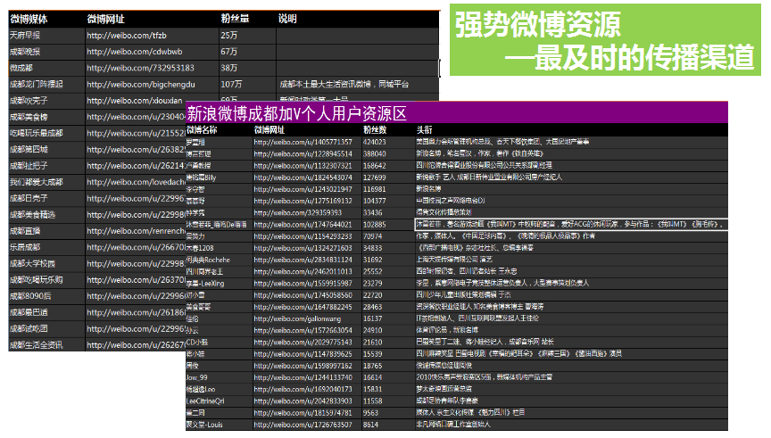Select the 成都8090后 cell
The width and height of the screenshot is (771, 438).
click(x=46, y=296)
